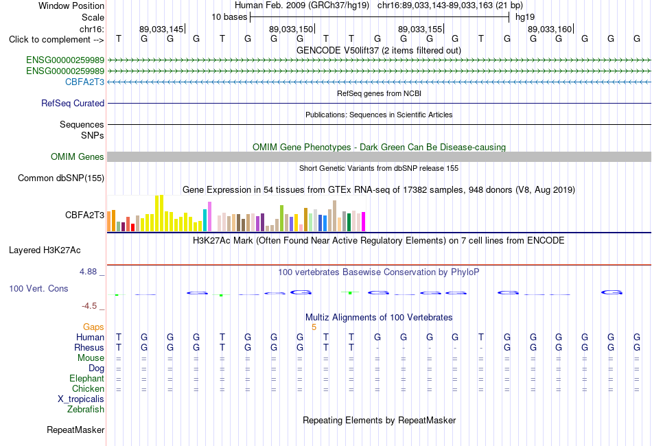Click the black Sequences track line
652x446 pixels.
point(379,124)
